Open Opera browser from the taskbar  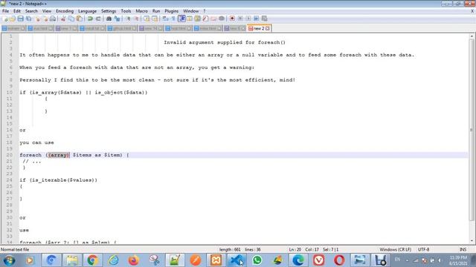coord(339,260)
